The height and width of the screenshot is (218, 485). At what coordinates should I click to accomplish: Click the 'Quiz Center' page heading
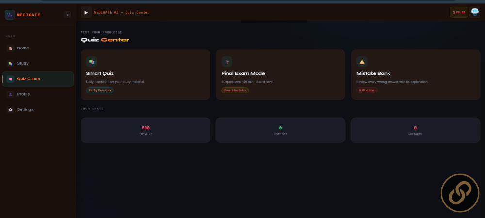105,40
